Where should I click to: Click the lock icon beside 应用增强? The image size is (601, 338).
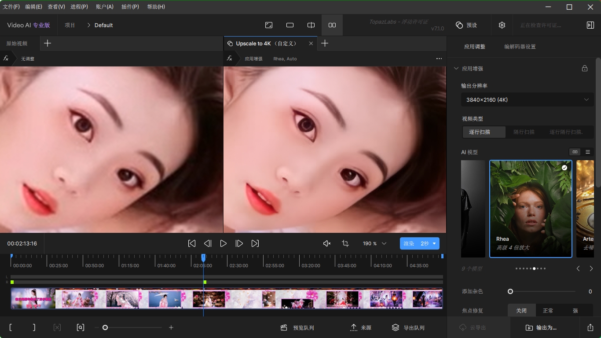[x=585, y=69]
